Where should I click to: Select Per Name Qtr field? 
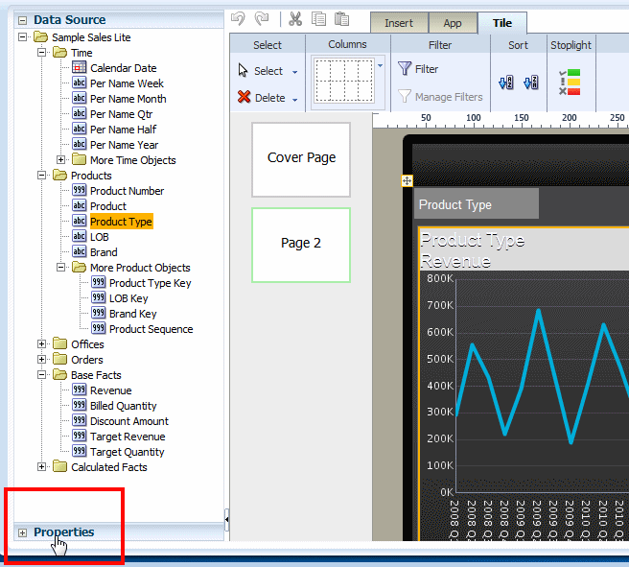click(121, 114)
